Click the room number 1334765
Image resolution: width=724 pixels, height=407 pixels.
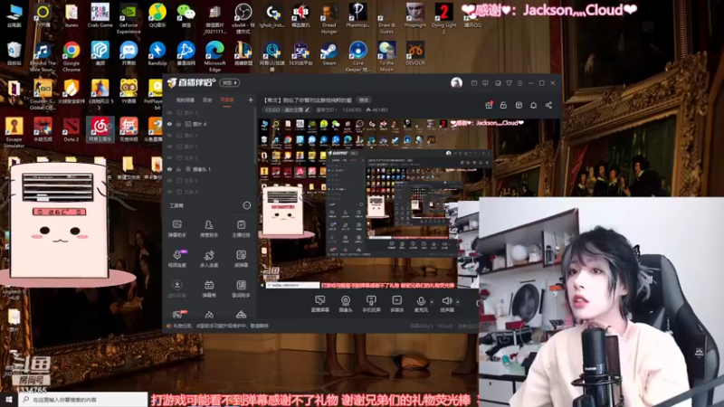[351, 109]
